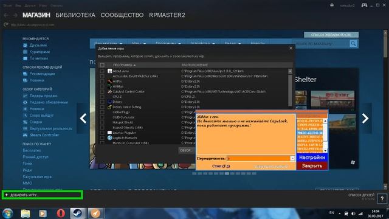The image size is (389, 219).
Task: Open Opera browser from the taskbar
Action: coord(61,214)
